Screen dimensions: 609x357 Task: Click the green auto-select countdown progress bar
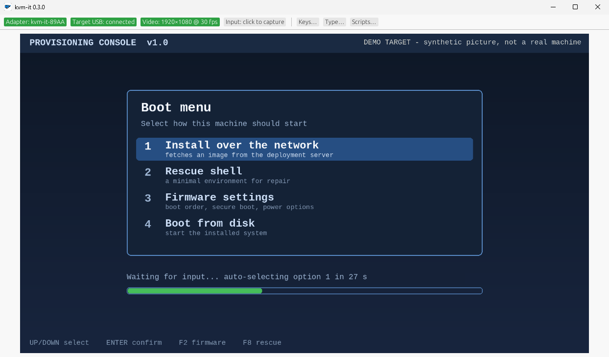[304, 291]
